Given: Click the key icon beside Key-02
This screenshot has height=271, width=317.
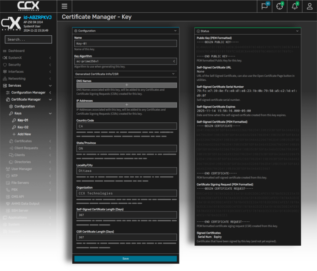Looking at the screenshot, I should (14, 127).
